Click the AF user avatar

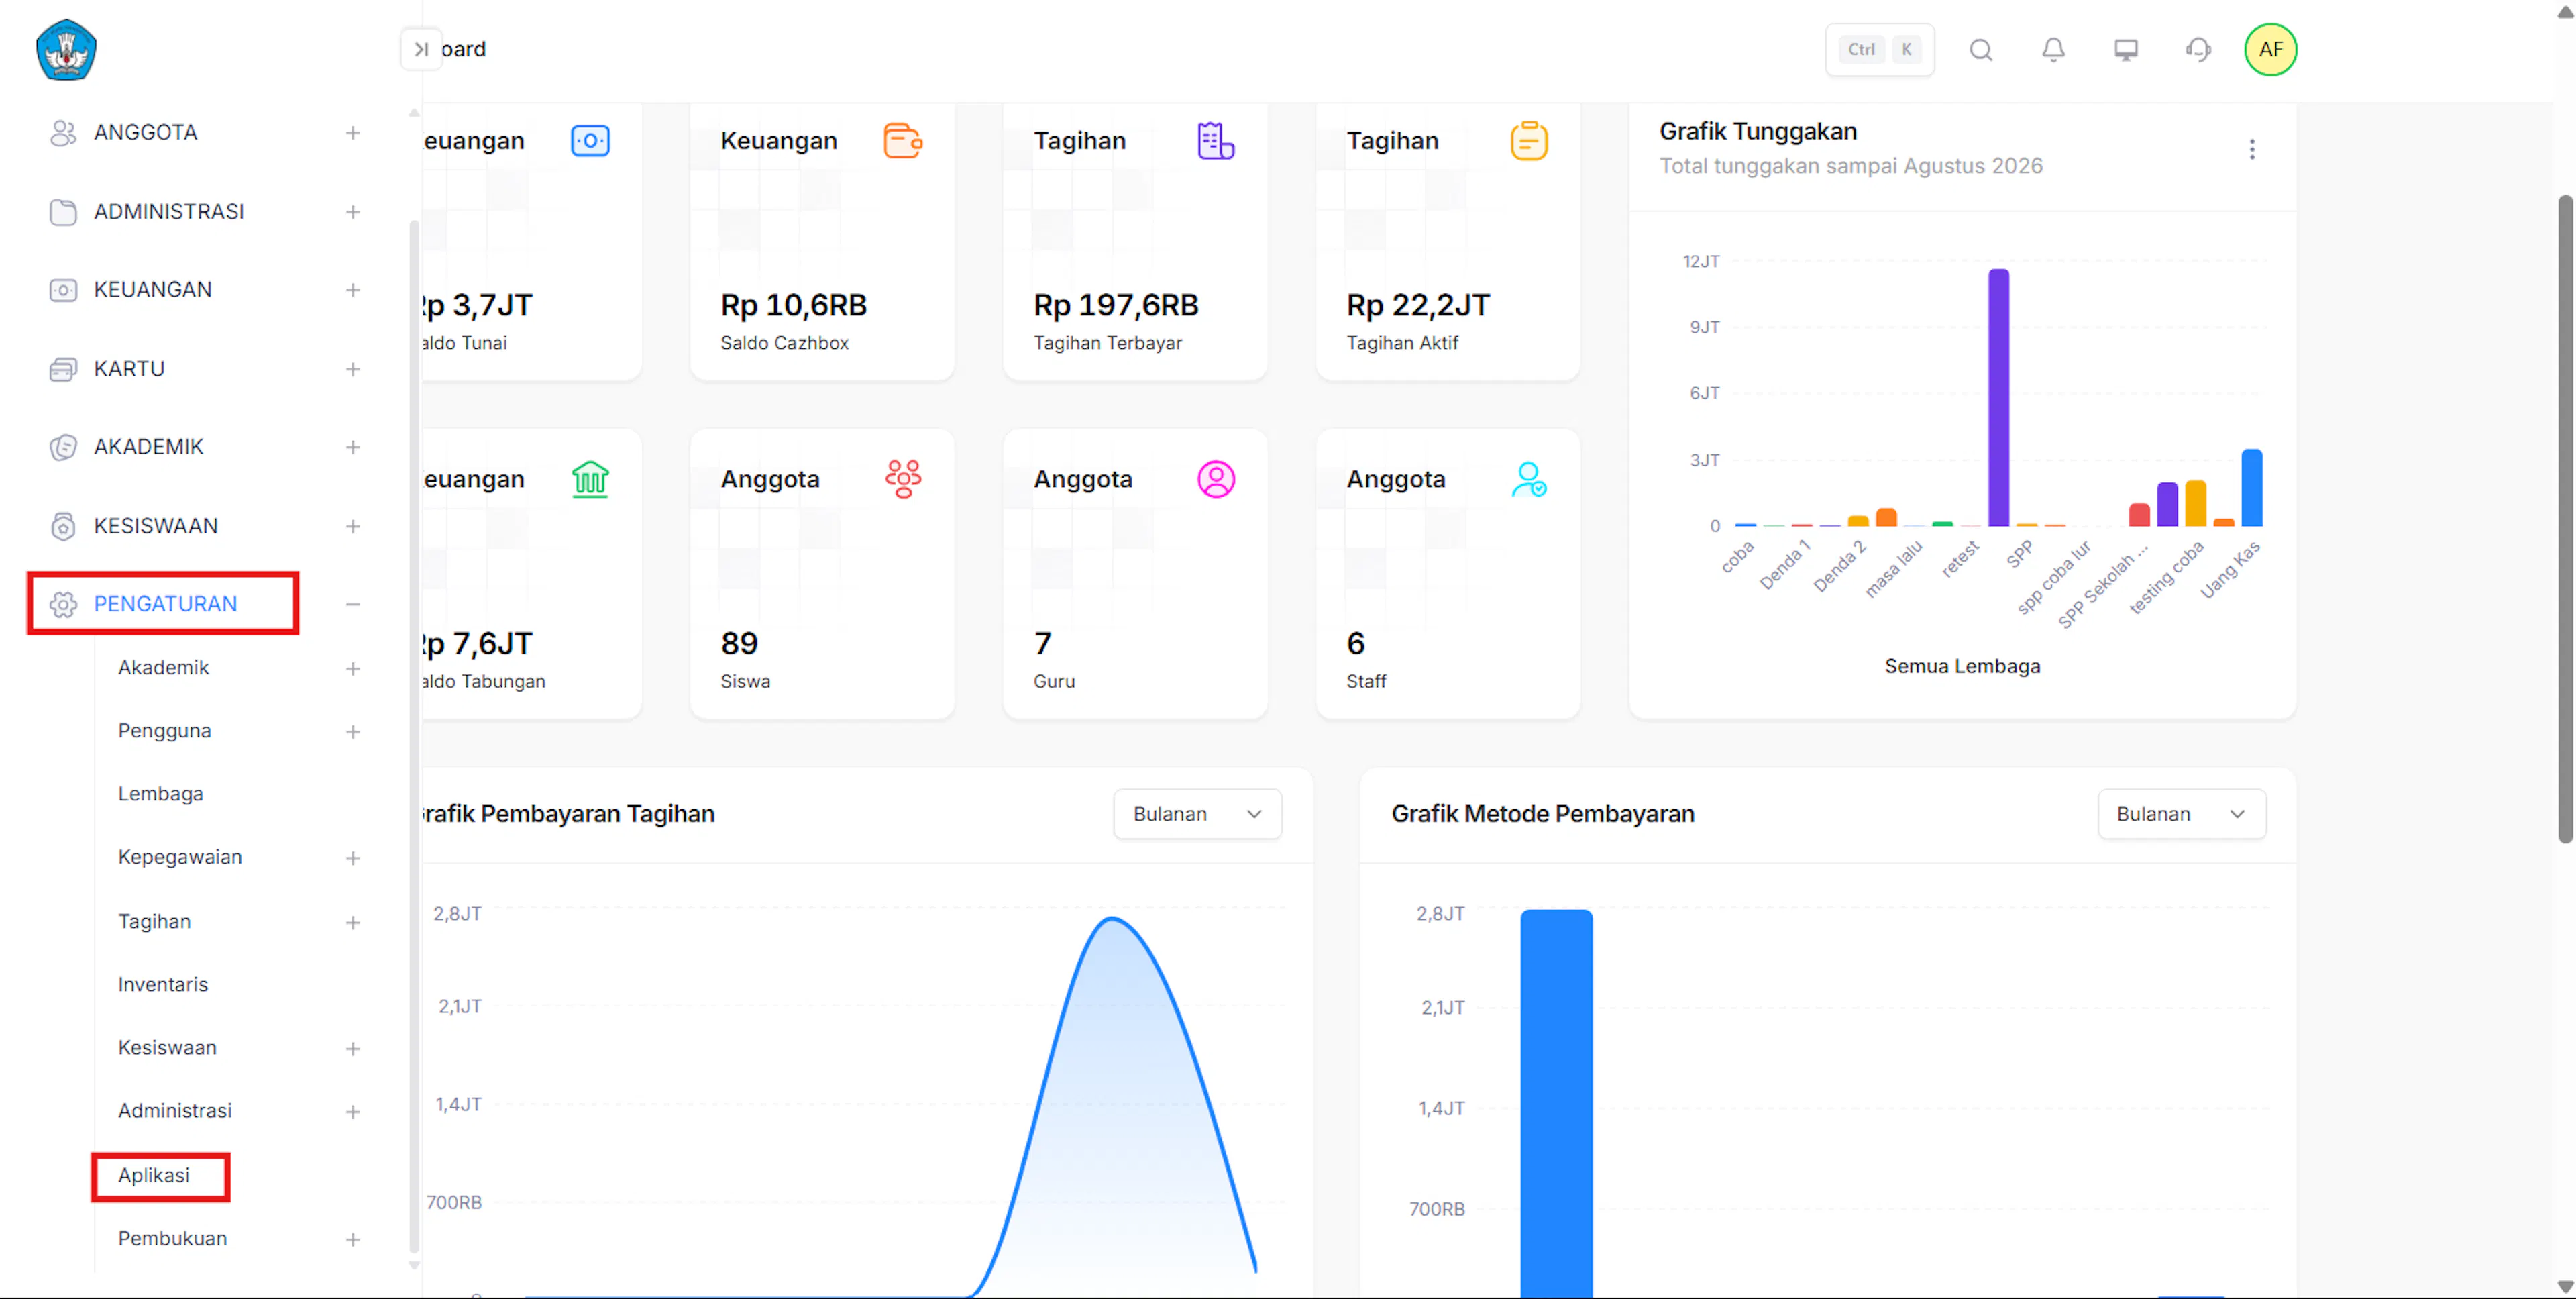pyautogui.click(x=2270, y=50)
